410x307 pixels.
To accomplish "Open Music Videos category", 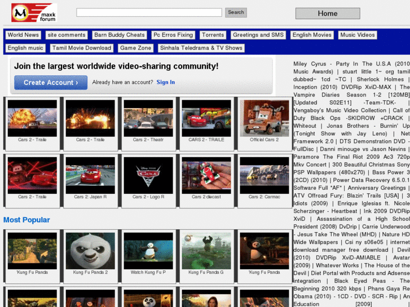I will tap(358, 35).
